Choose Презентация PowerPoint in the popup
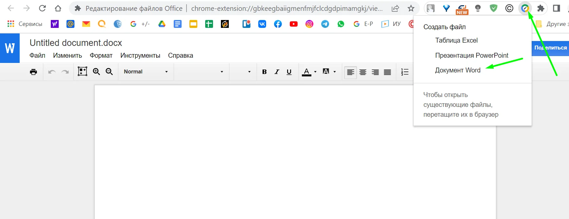The height and width of the screenshot is (219, 569). click(x=472, y=55)
